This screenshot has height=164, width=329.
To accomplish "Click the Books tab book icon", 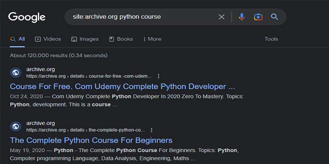I will pos(111,39).
